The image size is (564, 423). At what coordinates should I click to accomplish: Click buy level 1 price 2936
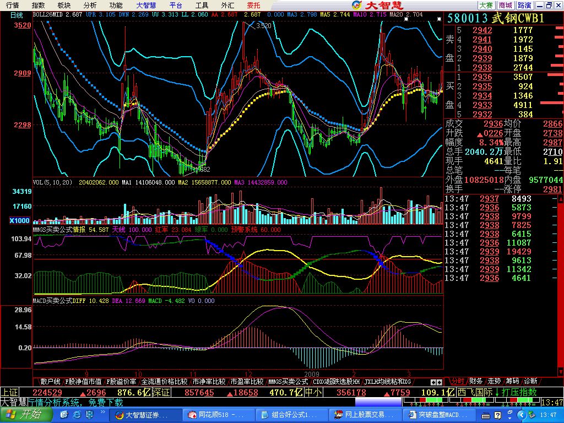[482, 77]
